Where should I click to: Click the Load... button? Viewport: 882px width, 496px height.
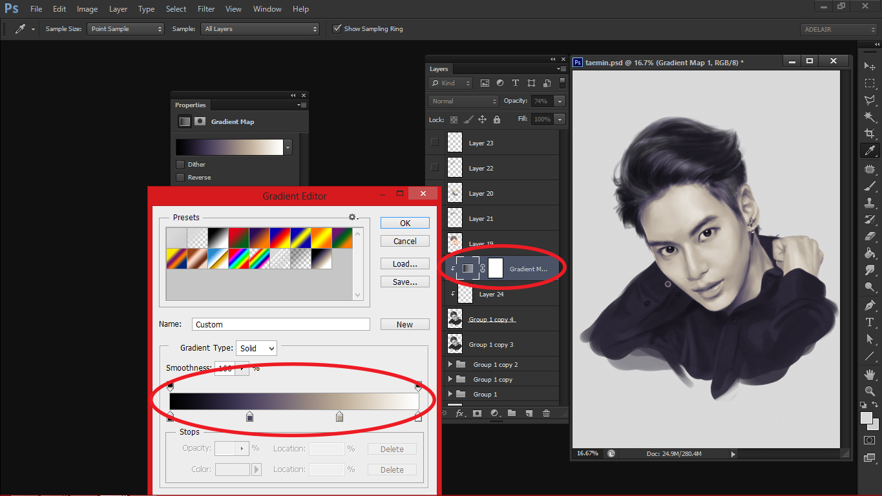405,263
